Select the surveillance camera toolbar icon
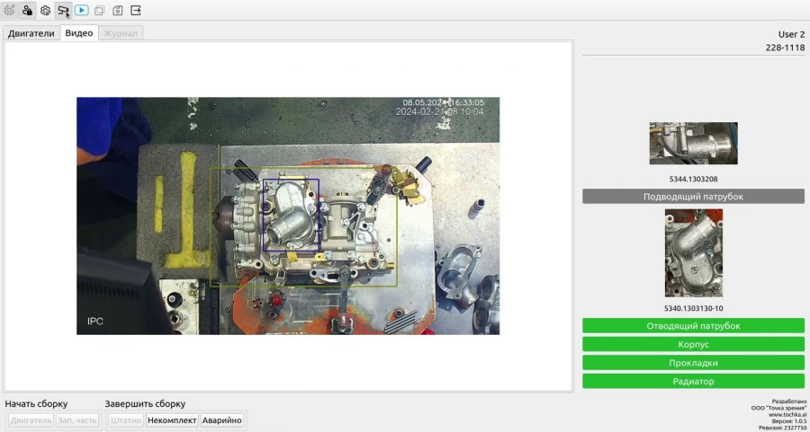810x432 pixels. 64,10
